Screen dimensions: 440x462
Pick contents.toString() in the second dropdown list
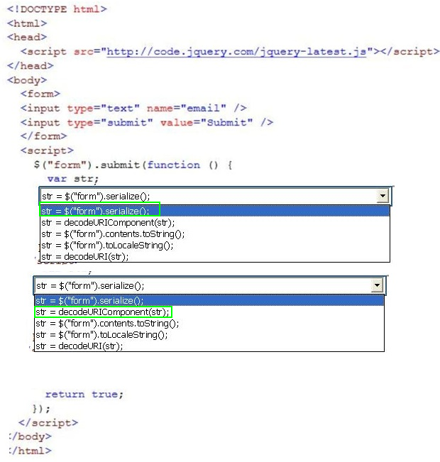(x=106, y=324)
